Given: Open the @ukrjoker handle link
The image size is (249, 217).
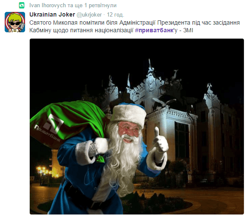Looking at the screenshot, I should [89, 15].
